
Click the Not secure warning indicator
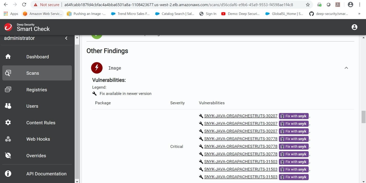(46, 5)
